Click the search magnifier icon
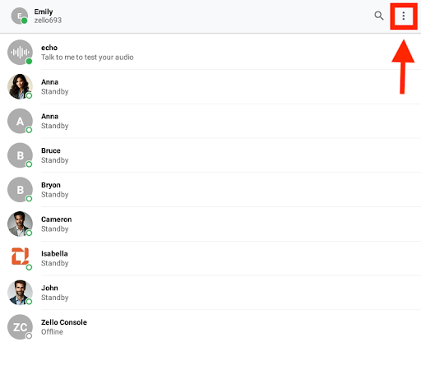This screenshot has height=365, width=421. coord(379,16)
